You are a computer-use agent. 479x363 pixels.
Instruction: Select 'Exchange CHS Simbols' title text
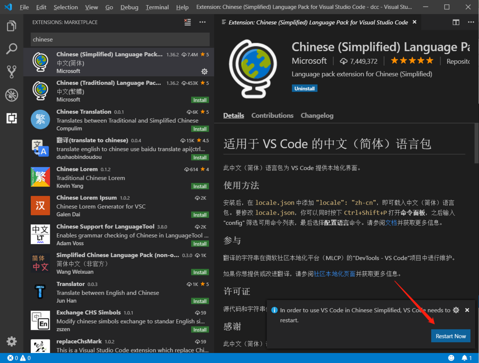click(88, 312)
